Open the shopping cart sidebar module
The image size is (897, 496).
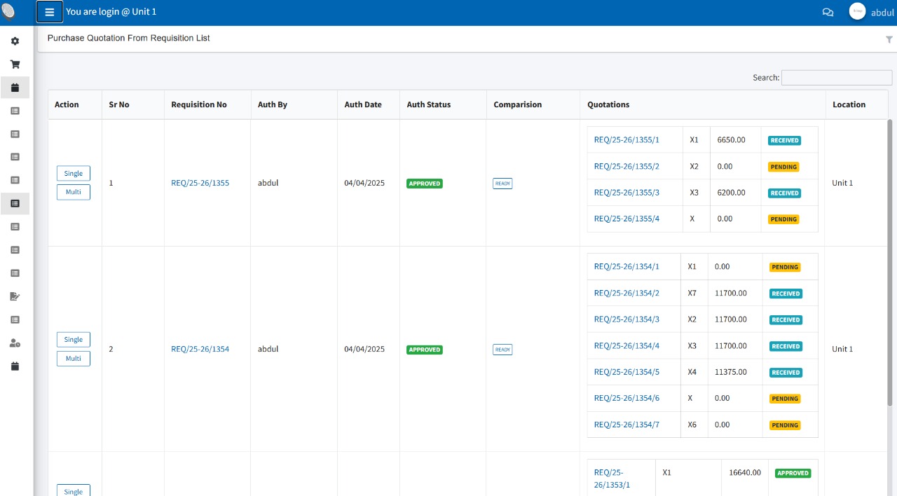coord(15,64)
